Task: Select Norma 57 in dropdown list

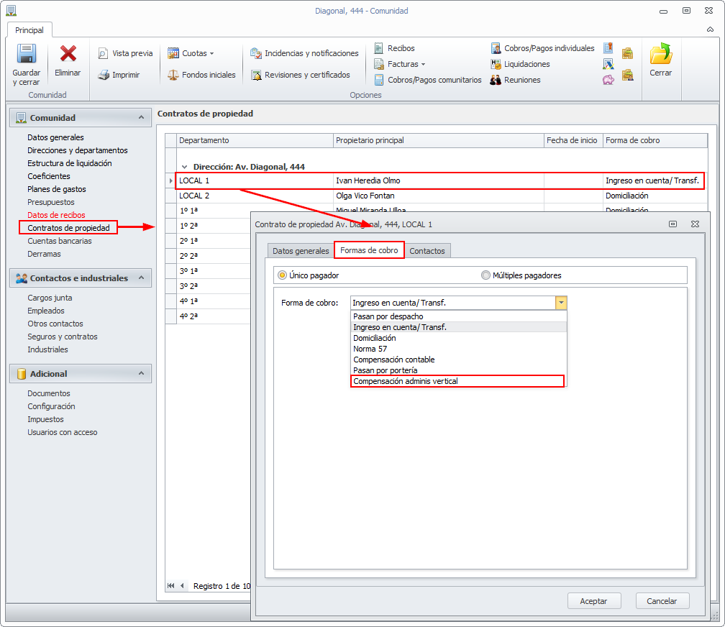Action: 458,349
